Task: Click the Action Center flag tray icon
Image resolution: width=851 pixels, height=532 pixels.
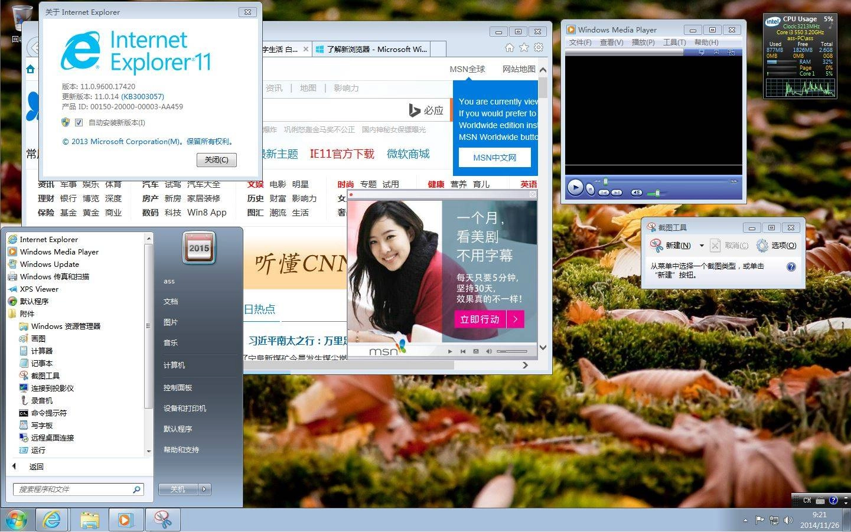Action: pyautogui.click(x=759, y=520)
